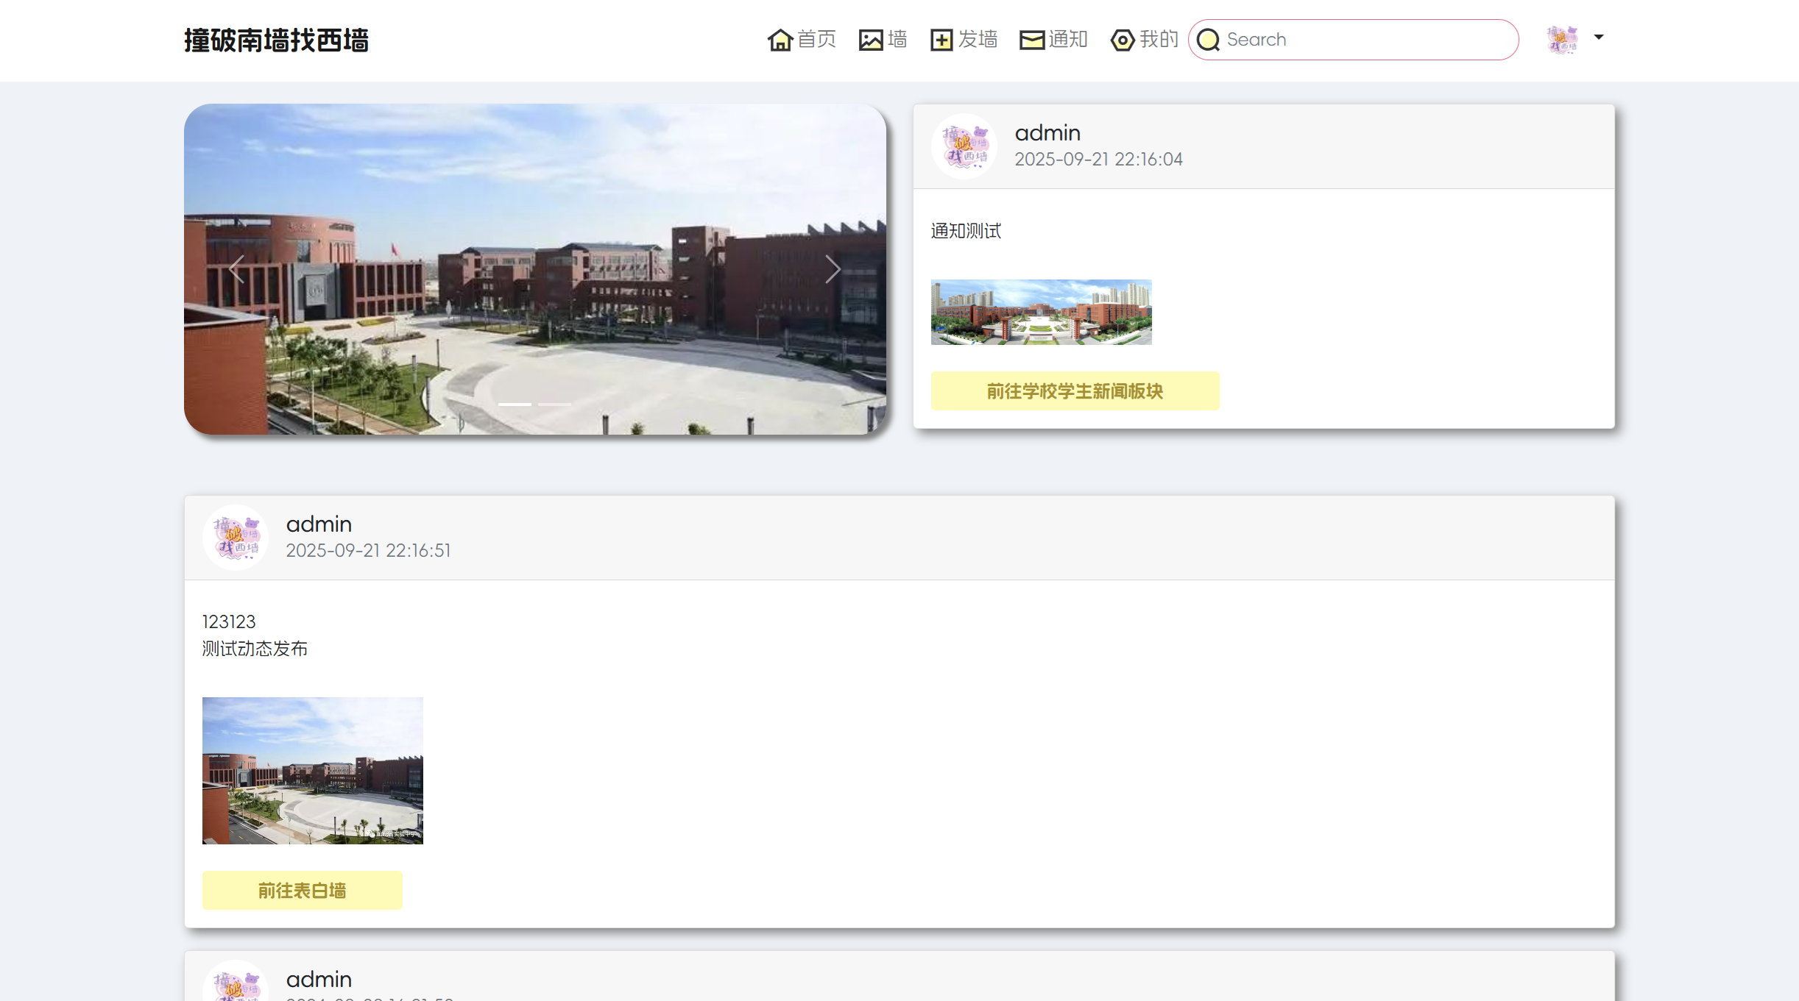Click admin's avatar on 通知测试 post
The width and height of the screenshot is (1799, 1001).
pyautogui.click(x=964, y=146)
